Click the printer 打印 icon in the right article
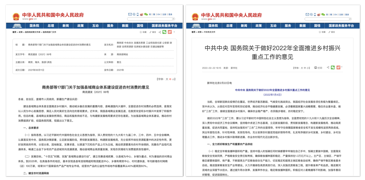Image resolution: width=365 pixels, height=180 pixels. click(316, 68)
